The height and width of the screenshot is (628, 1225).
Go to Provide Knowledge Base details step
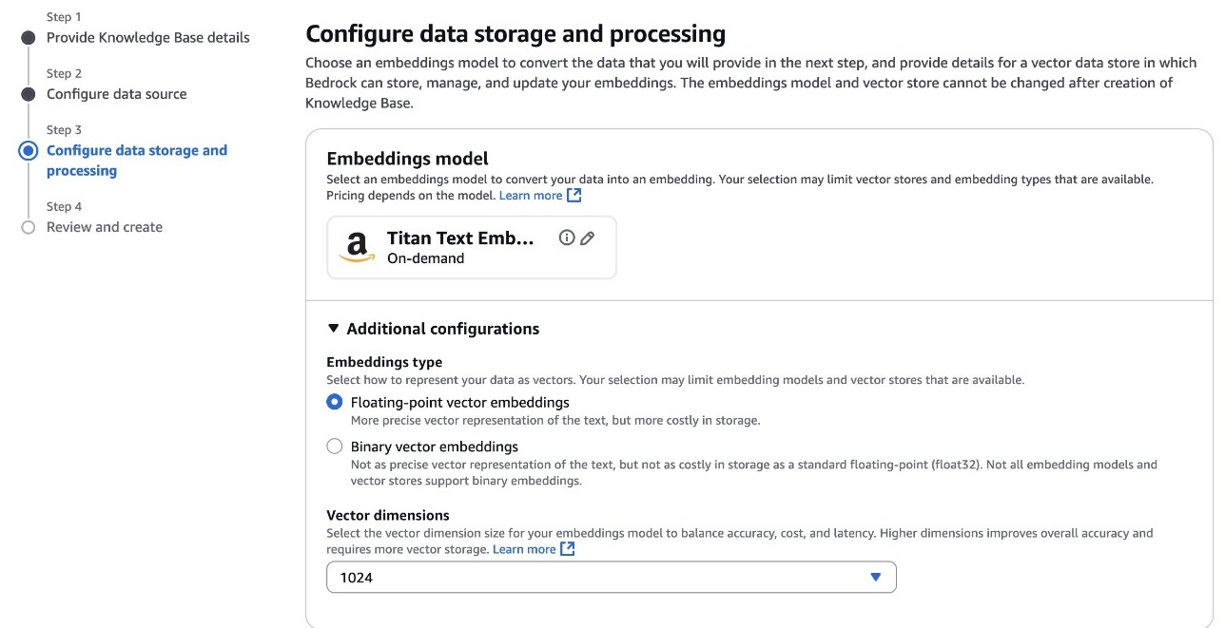148,38
